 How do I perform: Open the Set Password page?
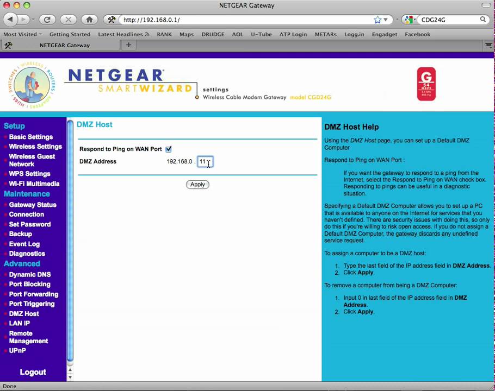(30, 224)
